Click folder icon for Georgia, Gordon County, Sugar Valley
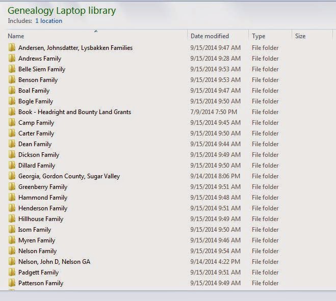Image resolution: width=336 pixels, height=301 pixels. pos(12,176)
